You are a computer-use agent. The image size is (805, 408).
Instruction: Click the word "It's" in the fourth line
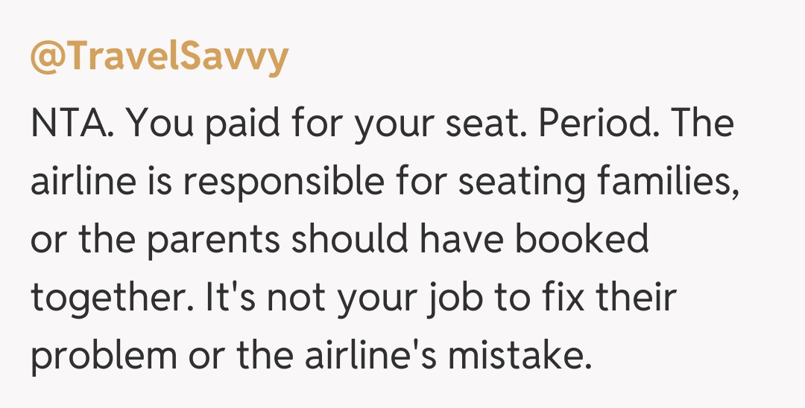pos(218,299)
